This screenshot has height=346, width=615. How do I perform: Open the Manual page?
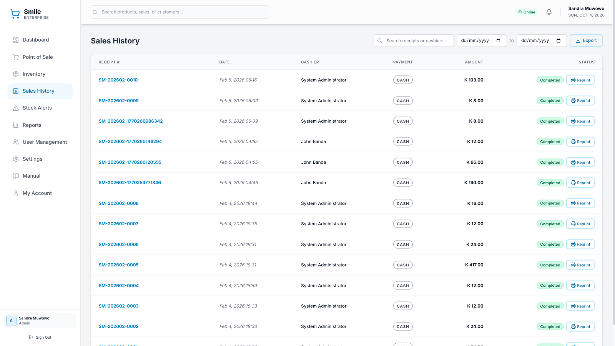click(40, 176)
